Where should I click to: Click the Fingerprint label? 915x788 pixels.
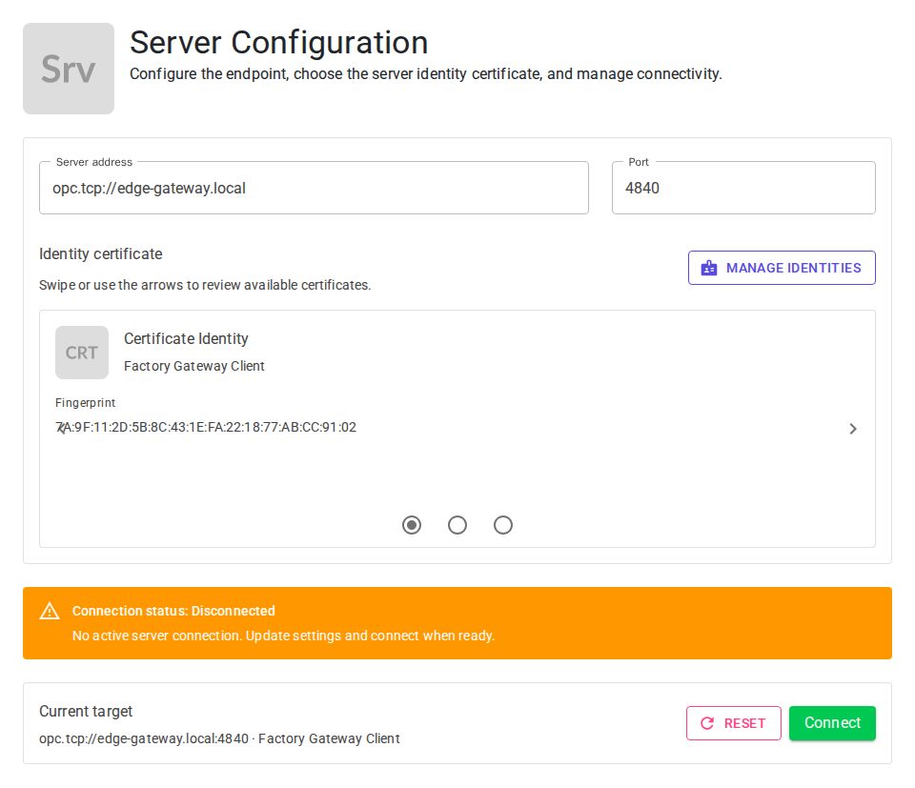pos(85,402)
